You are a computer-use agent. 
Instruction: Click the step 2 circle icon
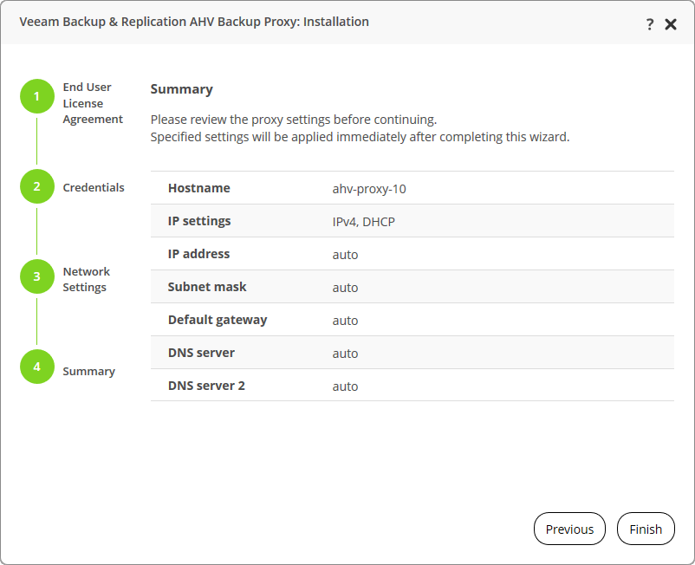click(37, 186)
